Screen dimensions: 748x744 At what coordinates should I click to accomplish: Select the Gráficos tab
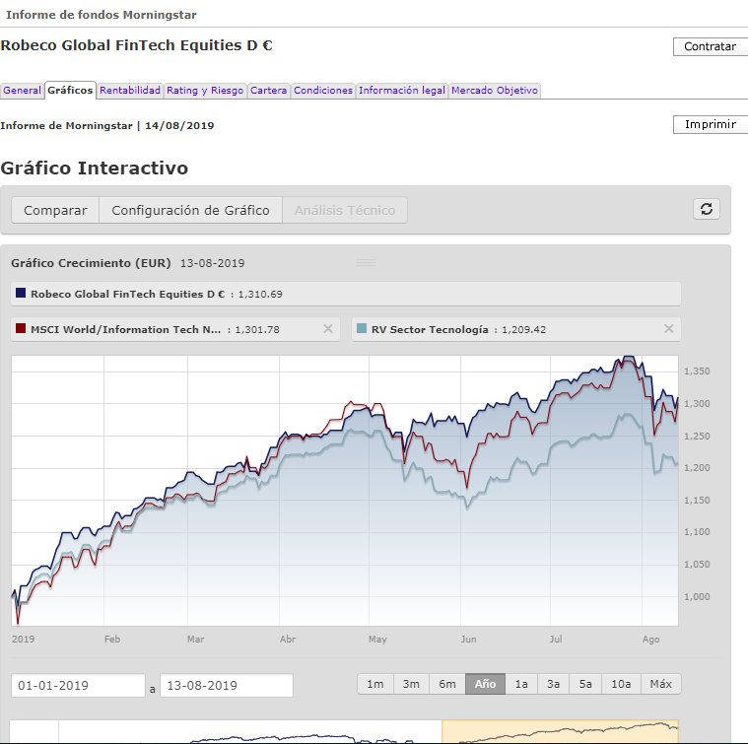coord(70,90)
